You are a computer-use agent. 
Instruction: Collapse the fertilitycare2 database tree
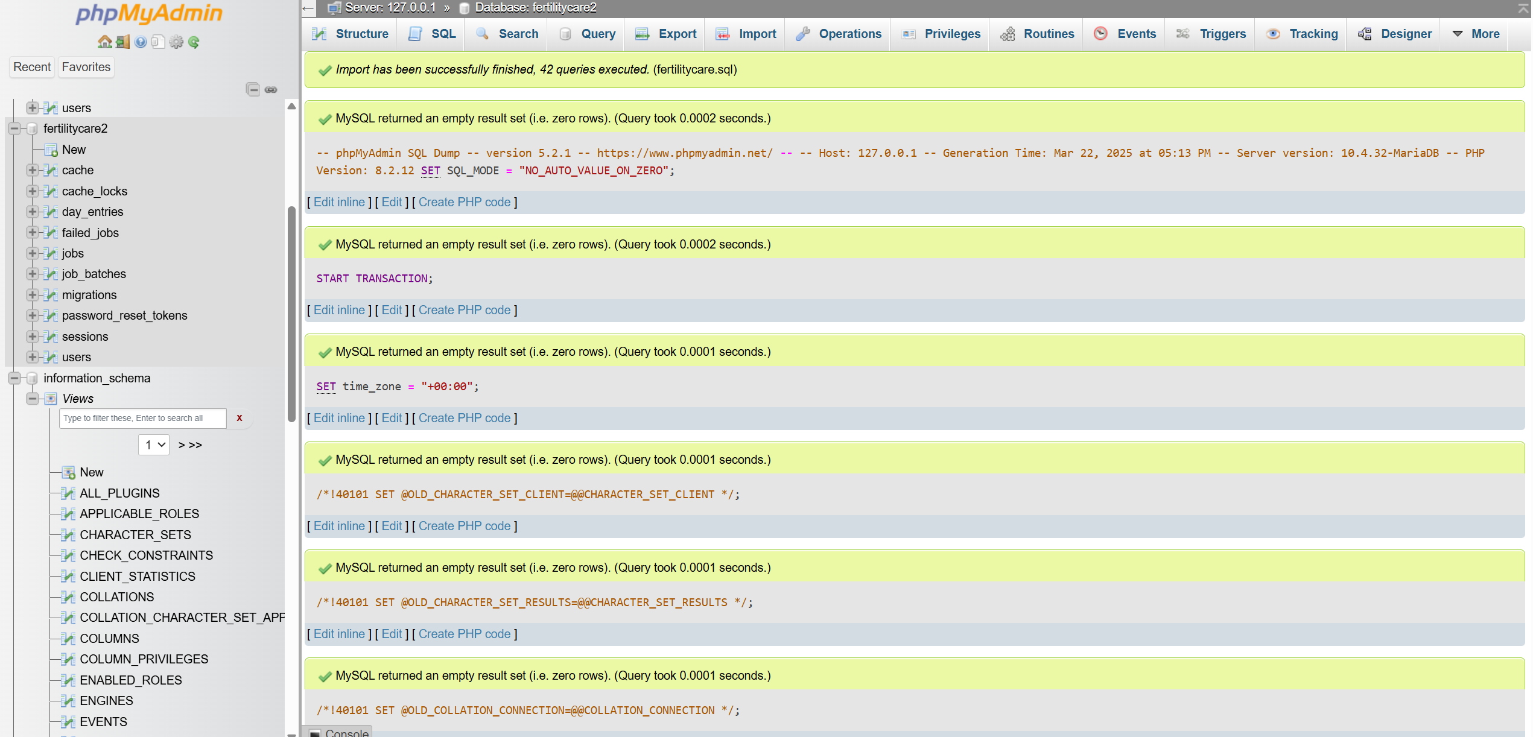pos(14,128)
